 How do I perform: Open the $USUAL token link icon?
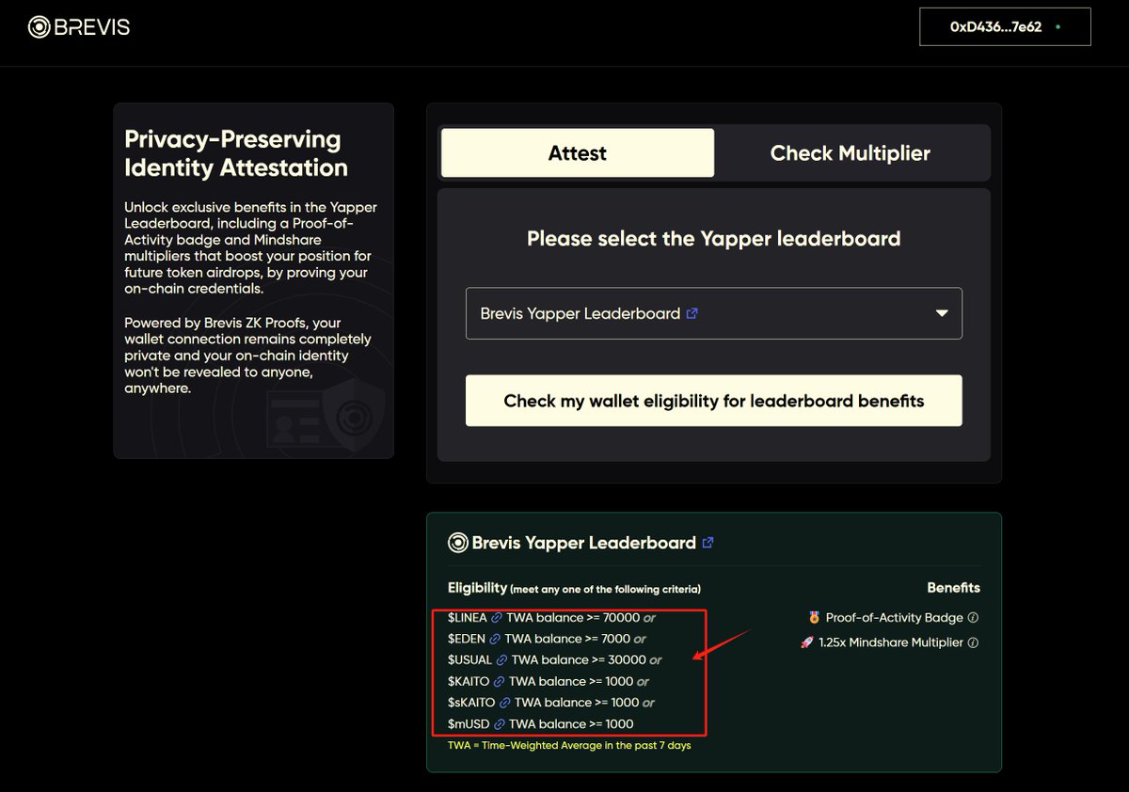501,660
